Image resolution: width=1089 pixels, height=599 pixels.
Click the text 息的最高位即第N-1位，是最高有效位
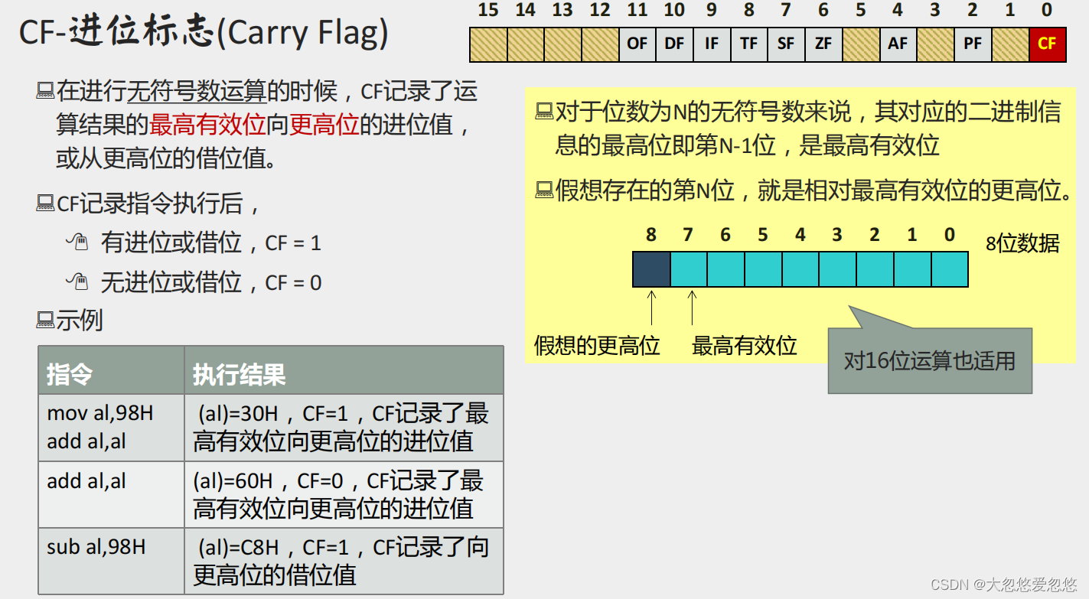tap(747, 145)
